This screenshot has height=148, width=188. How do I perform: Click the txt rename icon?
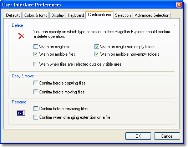[21, 113]
